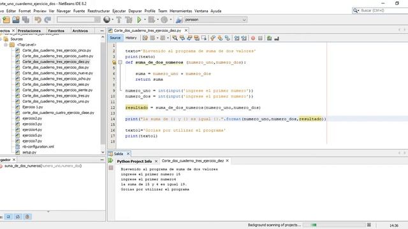Cancel background scanning progress button
The image size is (408, 229).
tap(369, 225)
